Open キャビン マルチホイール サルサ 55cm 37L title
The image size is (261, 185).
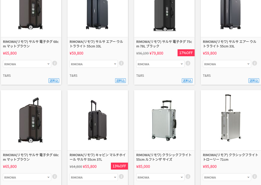pos(97,157)
